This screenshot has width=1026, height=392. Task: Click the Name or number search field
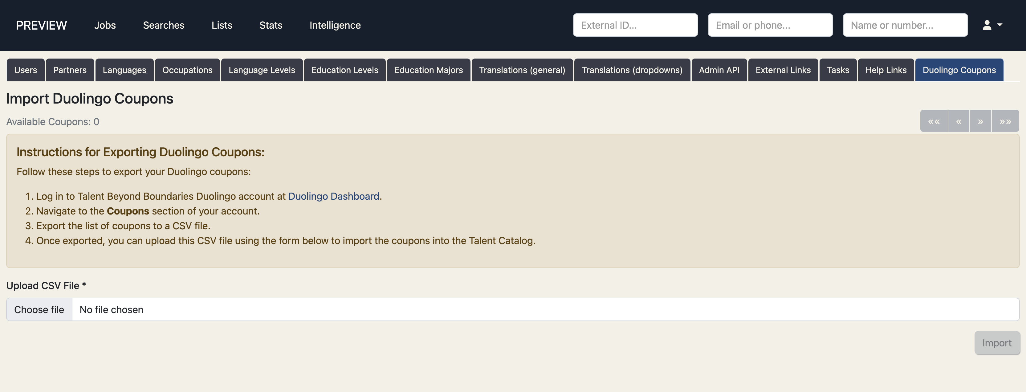pyautogui.click(x=905, y=25)
